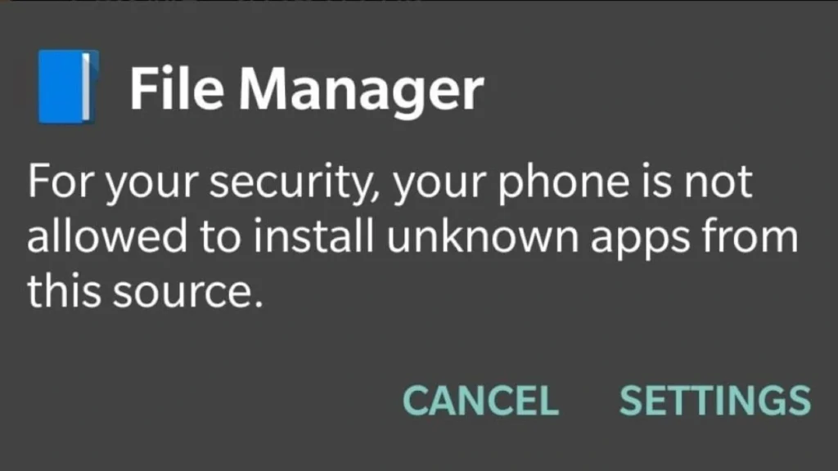Choose the teal CANCEL text action

(480, 401)
